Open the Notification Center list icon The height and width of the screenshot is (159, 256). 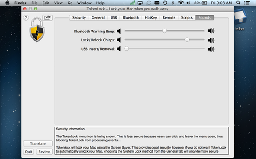coord(247,3)
